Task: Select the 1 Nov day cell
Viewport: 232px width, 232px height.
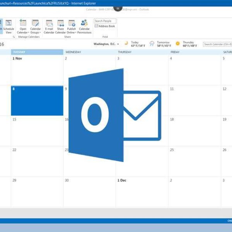Action: coord(37,70)
